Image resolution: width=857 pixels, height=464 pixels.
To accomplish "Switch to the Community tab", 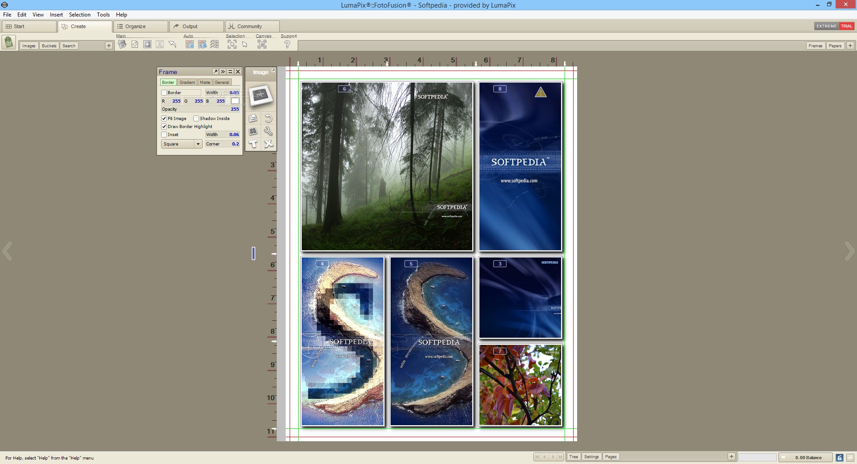I will coord(252,26).
